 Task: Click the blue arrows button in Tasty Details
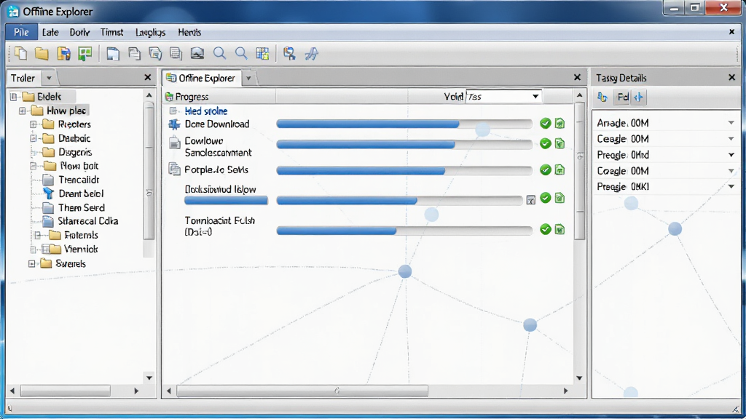point(638,97)
